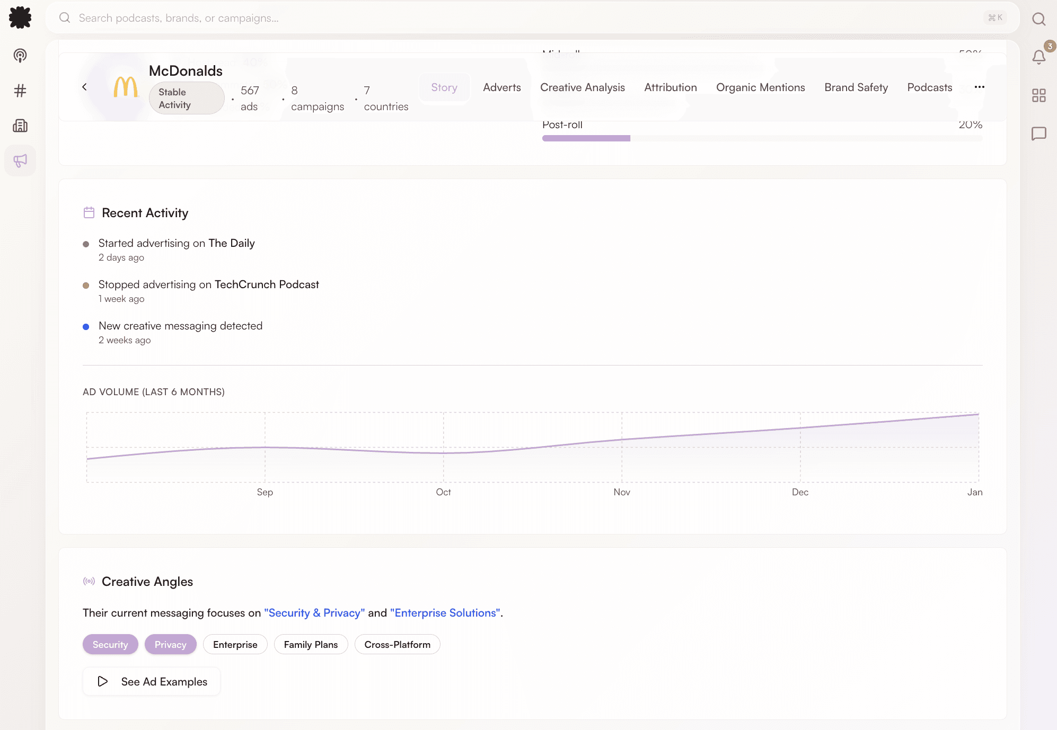Select the megaphone campaigns icon in sidebar
1057x730 pixels.
coord(20,161)
